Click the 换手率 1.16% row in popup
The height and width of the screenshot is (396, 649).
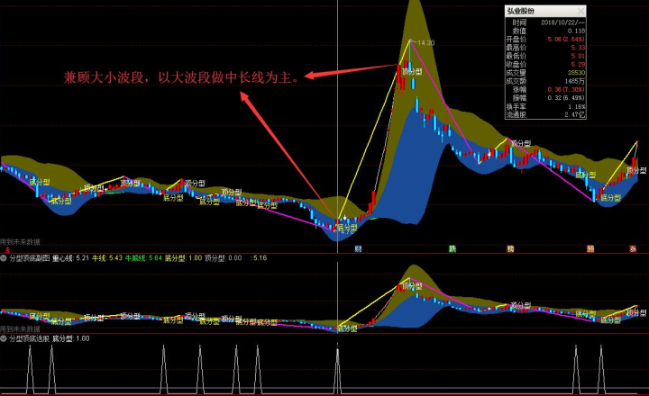pyautogui.click(x=545, y=106)
